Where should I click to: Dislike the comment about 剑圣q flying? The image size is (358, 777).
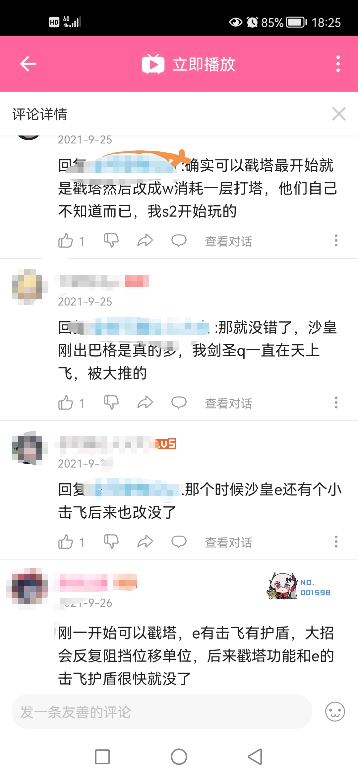tap(111, 403)
